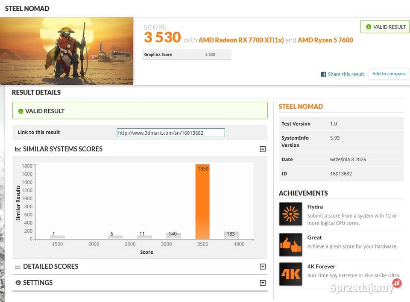Click the orange STEEL NOMAD sidebar heading
The height and width of the screenshot is (302, 410).
click(x=301, y=107)
